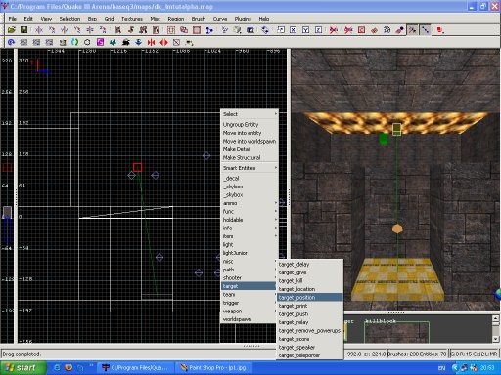Toggle the pressed drill-down rows/columns button
Image resolution: width=501 pixels, height=375 pixels.
425,30
